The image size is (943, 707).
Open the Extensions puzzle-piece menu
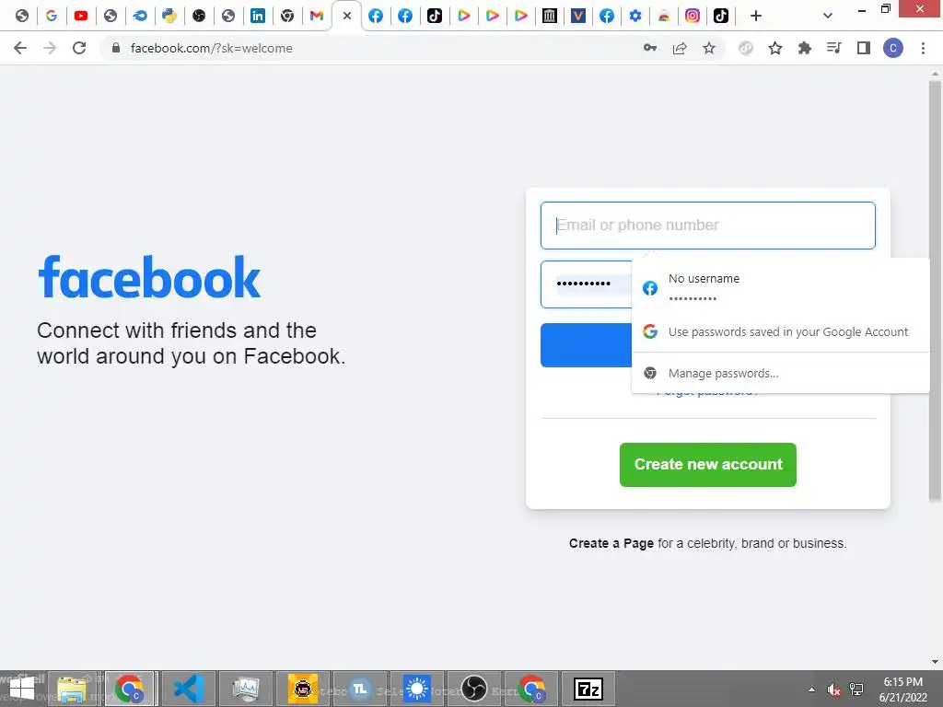click(x=805, y=48)
